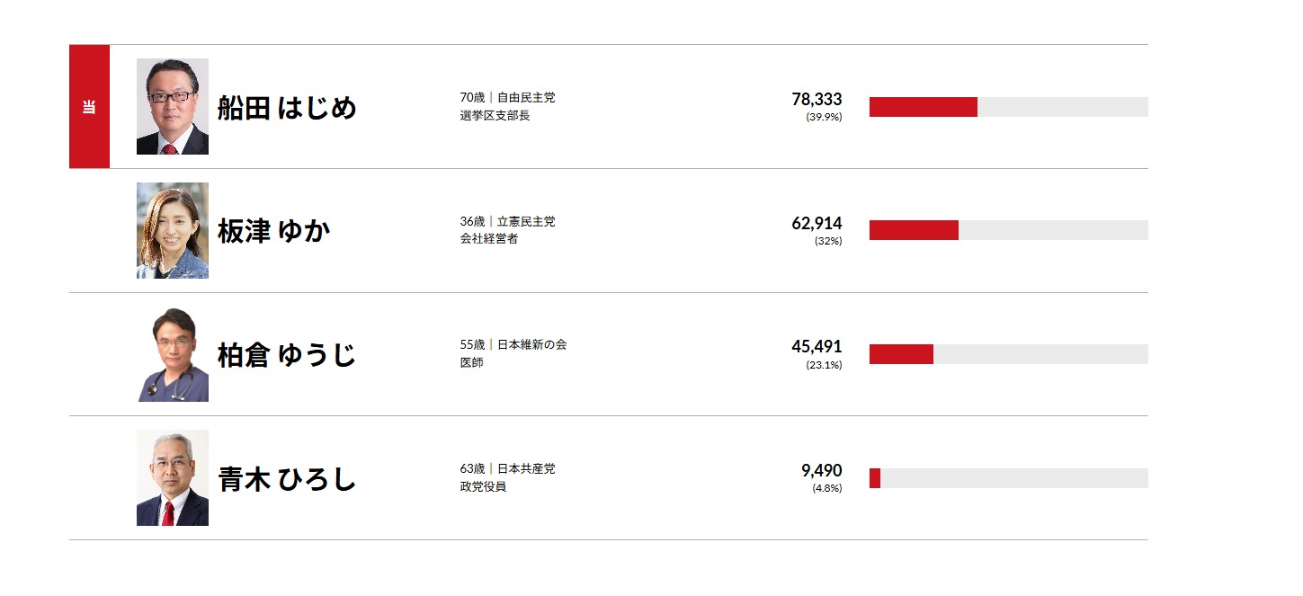Click 柏倉 ゆうじ's portrait photo
The height and width of the screenshot is (596, 1303).
point(173,354)
